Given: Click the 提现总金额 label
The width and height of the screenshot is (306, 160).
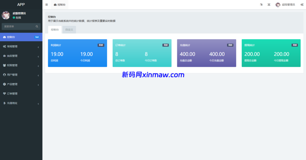Looking at the screenshot, I should click(250, 60).
